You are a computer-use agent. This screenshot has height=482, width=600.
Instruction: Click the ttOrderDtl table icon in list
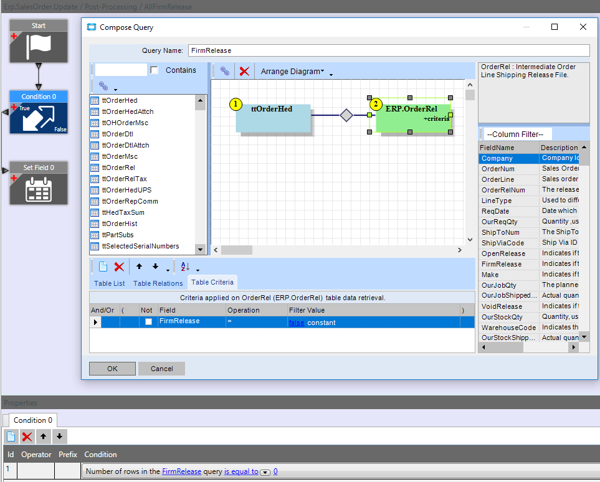[x=95, y=135]
